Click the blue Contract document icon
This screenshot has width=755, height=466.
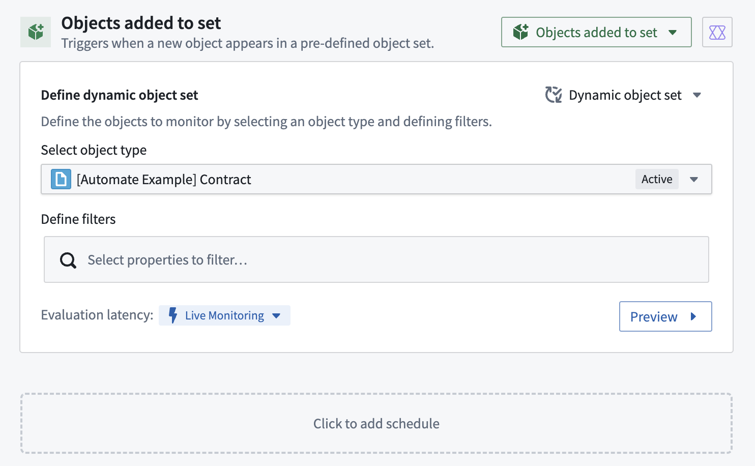(x=61, y=179)
